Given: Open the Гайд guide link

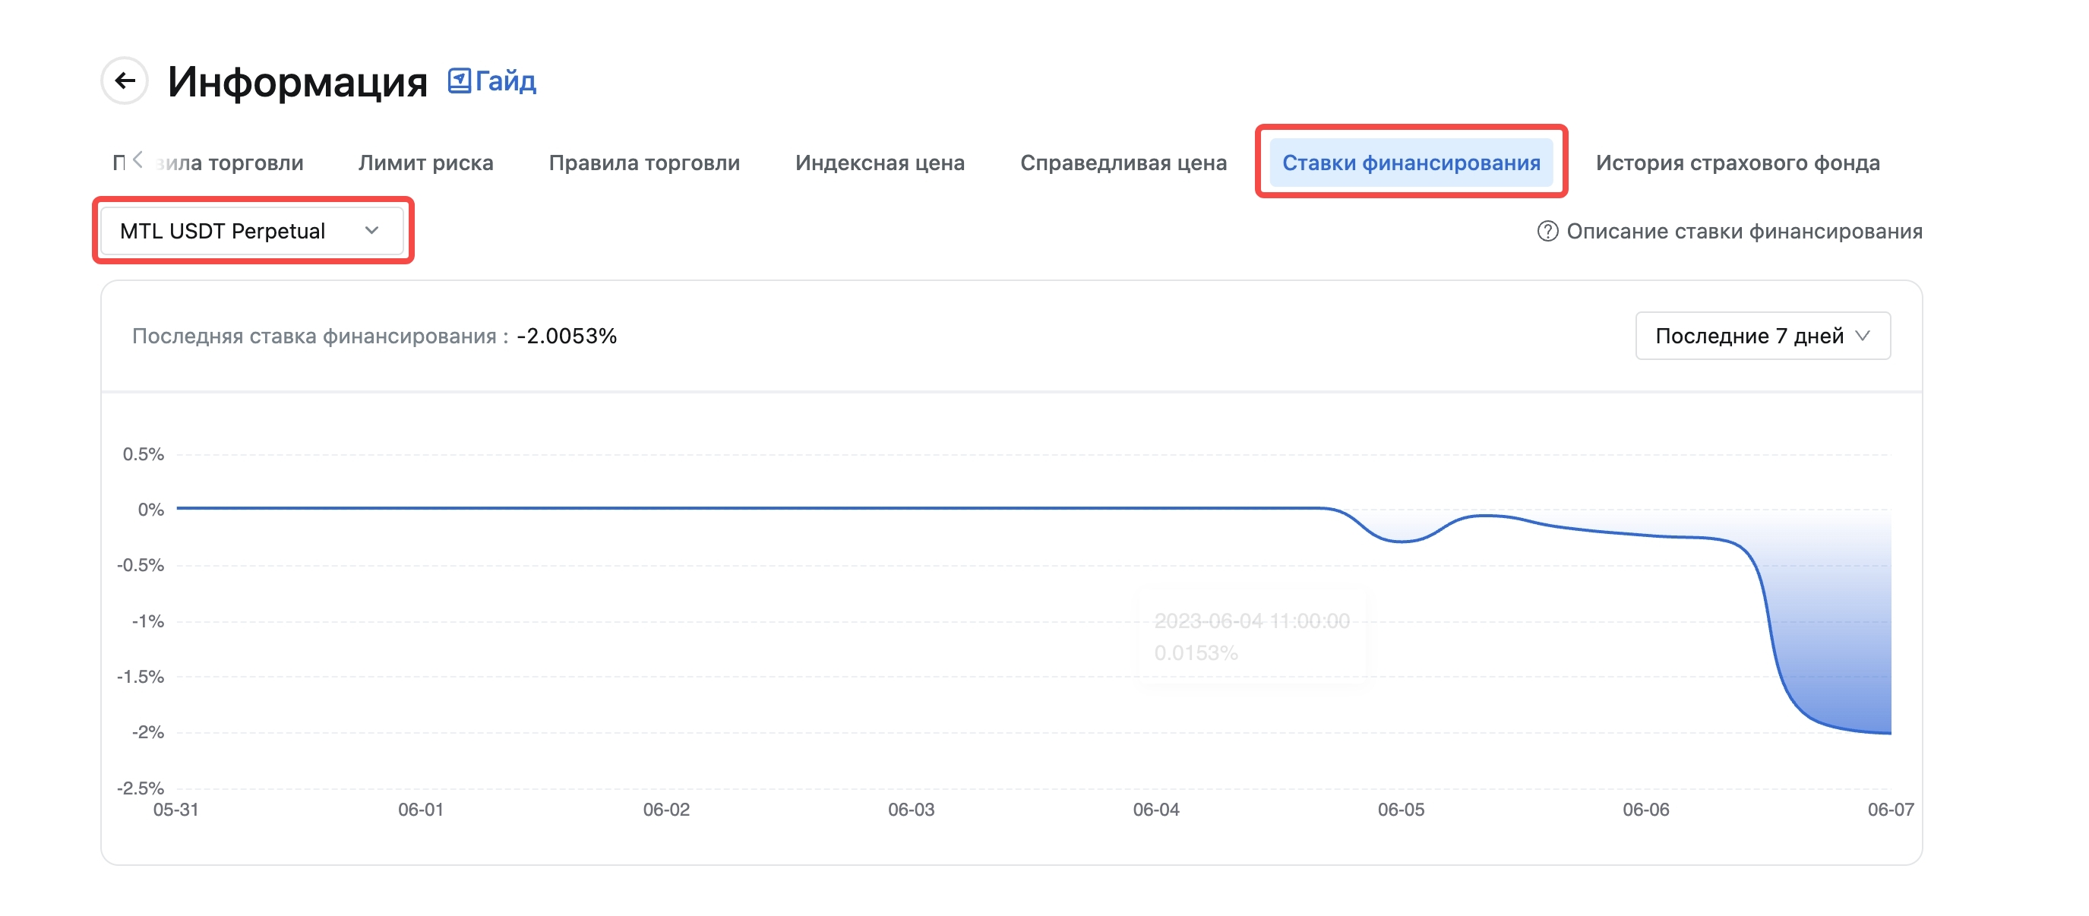Looking at the screenshot, I should [505, 81].
